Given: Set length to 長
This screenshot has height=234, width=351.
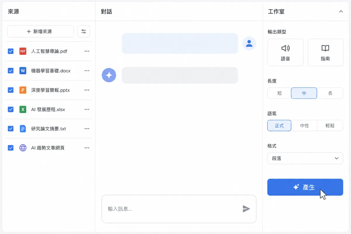Looking at the screenshot, I should click(330, 93).
